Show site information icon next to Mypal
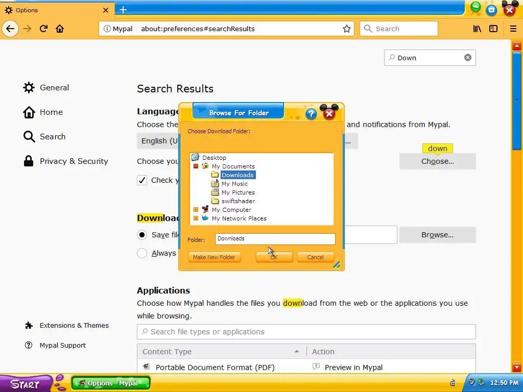Screen dimensions: 523x392 tap(107, 29)
